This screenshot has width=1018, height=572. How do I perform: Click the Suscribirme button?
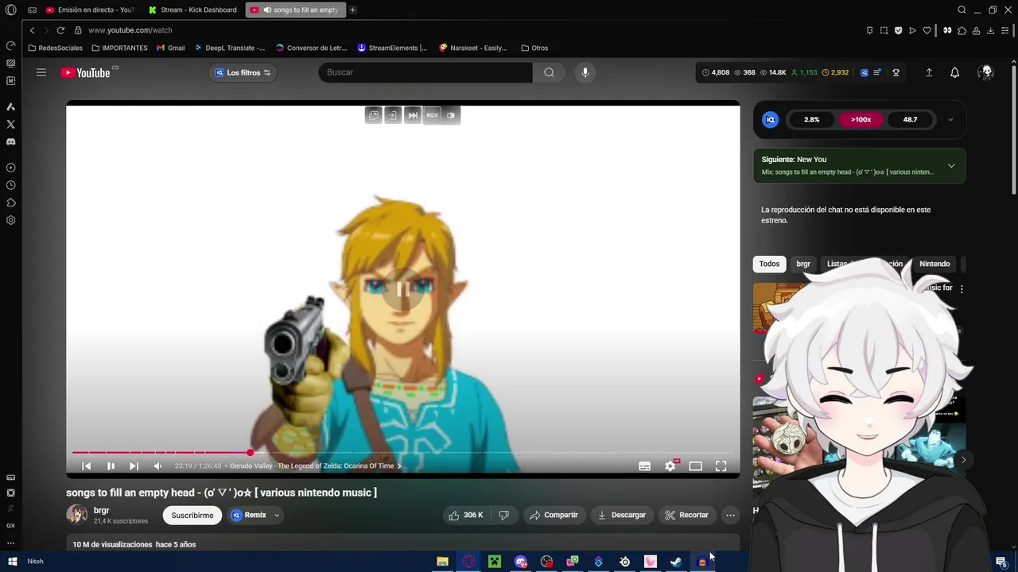pos(192,515)
